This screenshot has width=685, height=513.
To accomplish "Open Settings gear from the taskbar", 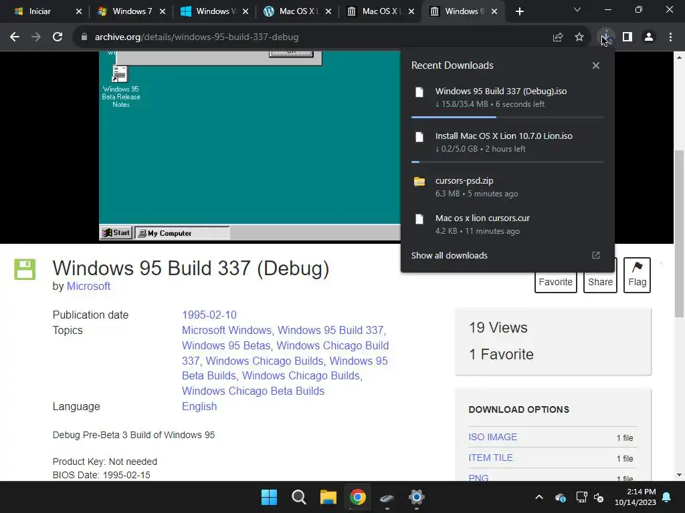I will 416,497.
